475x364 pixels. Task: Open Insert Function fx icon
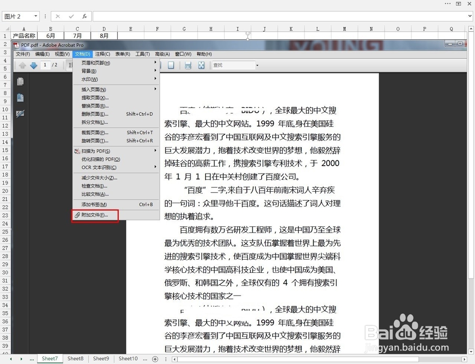tap(85, 16)
